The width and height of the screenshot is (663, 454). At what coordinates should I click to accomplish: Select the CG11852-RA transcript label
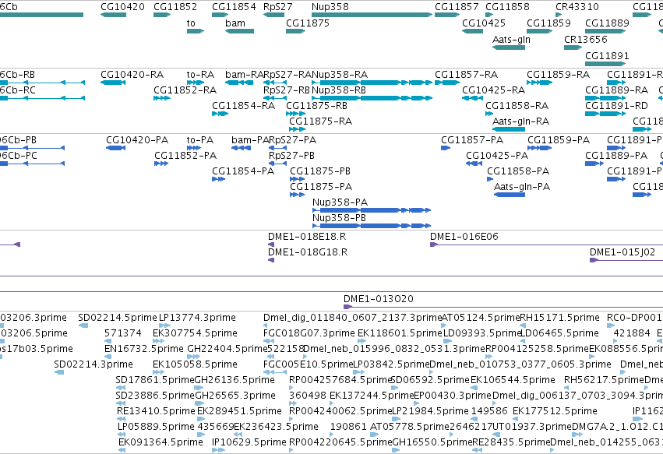(185, 90)
